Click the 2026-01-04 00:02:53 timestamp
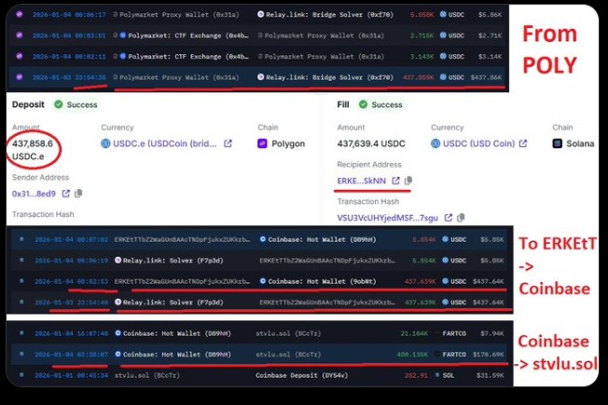608x405 pixels. tap(58, 280)
